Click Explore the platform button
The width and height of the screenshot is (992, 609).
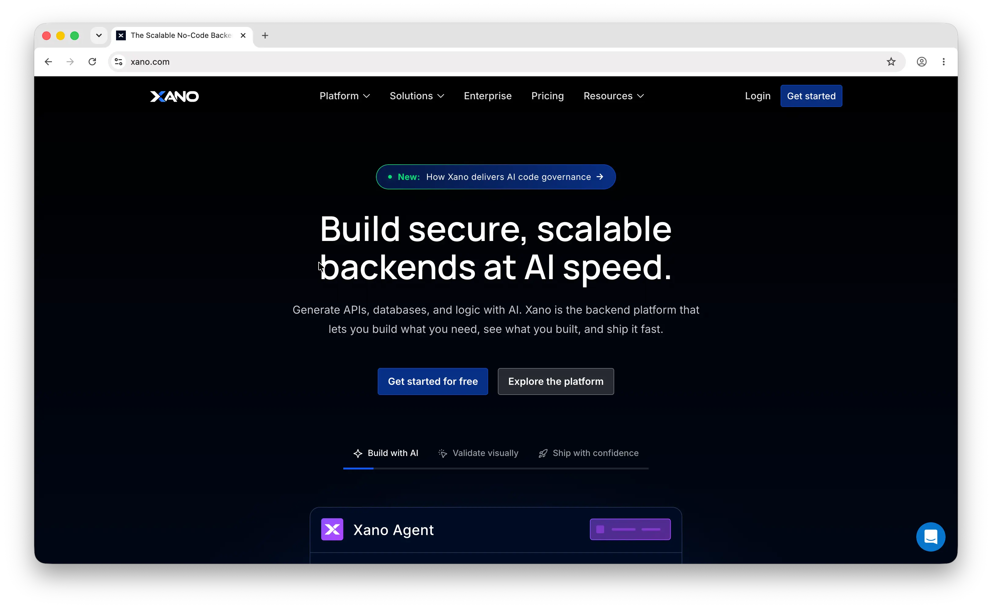point(556,381)
